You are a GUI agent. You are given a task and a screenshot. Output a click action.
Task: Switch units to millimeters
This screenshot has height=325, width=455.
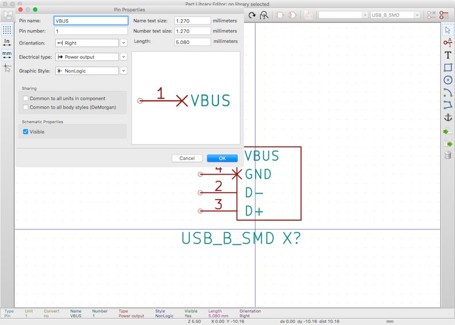click(x=7, y=55)
